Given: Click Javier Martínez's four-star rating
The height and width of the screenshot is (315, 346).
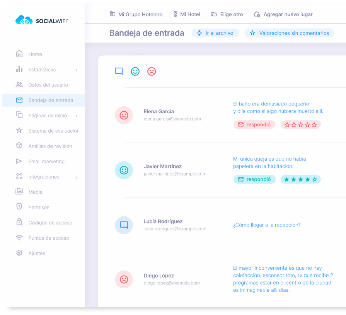Looking at the screenshot, I should point(300,179).
